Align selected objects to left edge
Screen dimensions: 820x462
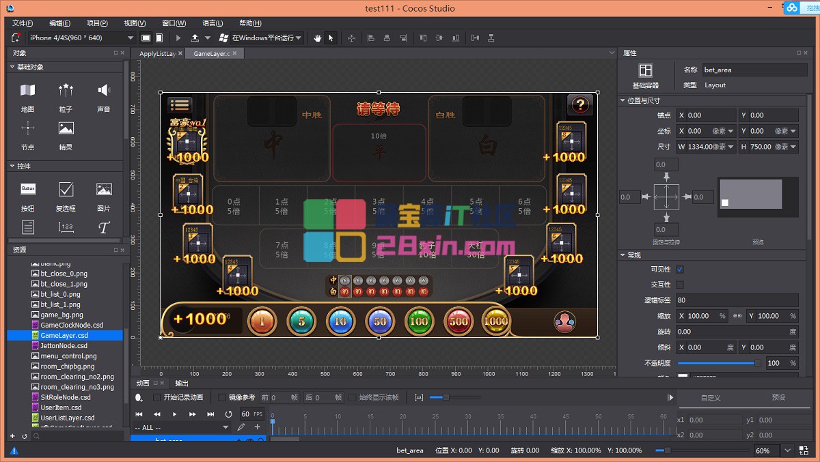point(371,38)
